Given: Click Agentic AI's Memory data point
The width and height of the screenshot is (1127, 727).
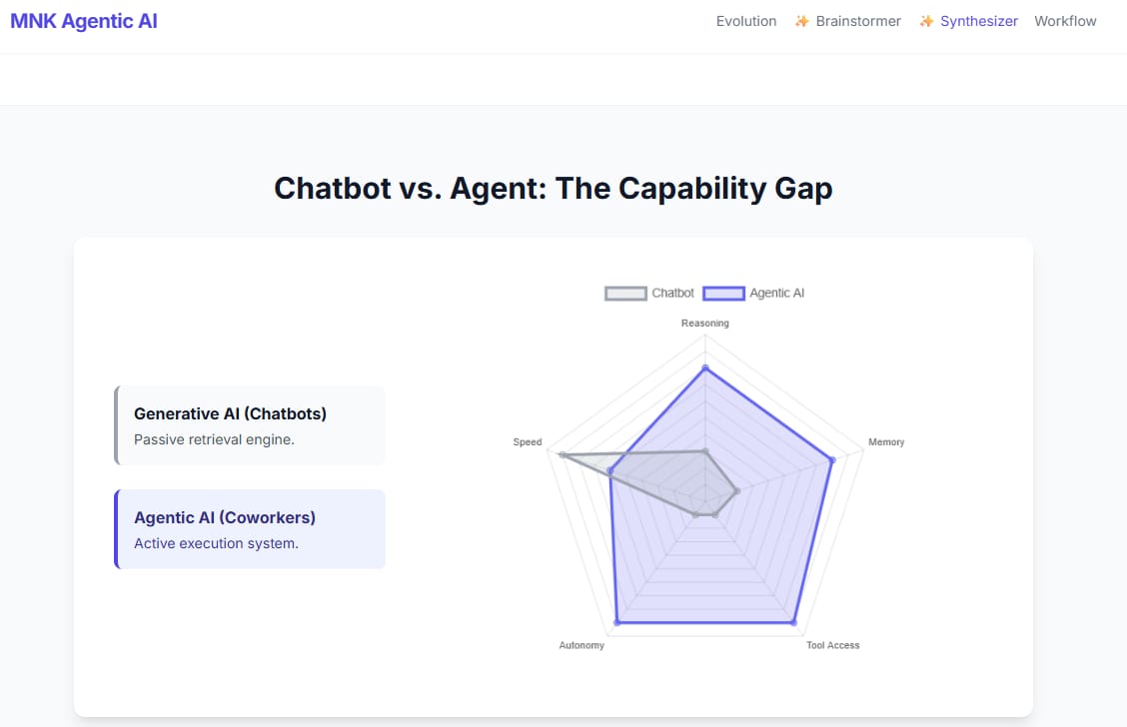Looking at the screenshot, I should click(831, 459).
